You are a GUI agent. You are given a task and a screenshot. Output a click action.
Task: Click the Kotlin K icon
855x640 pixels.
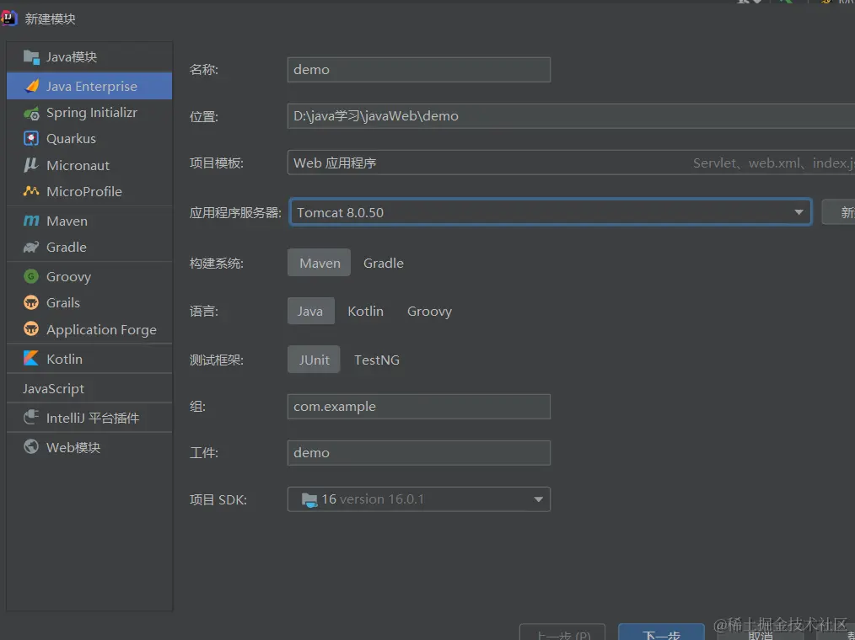point(31,359)
